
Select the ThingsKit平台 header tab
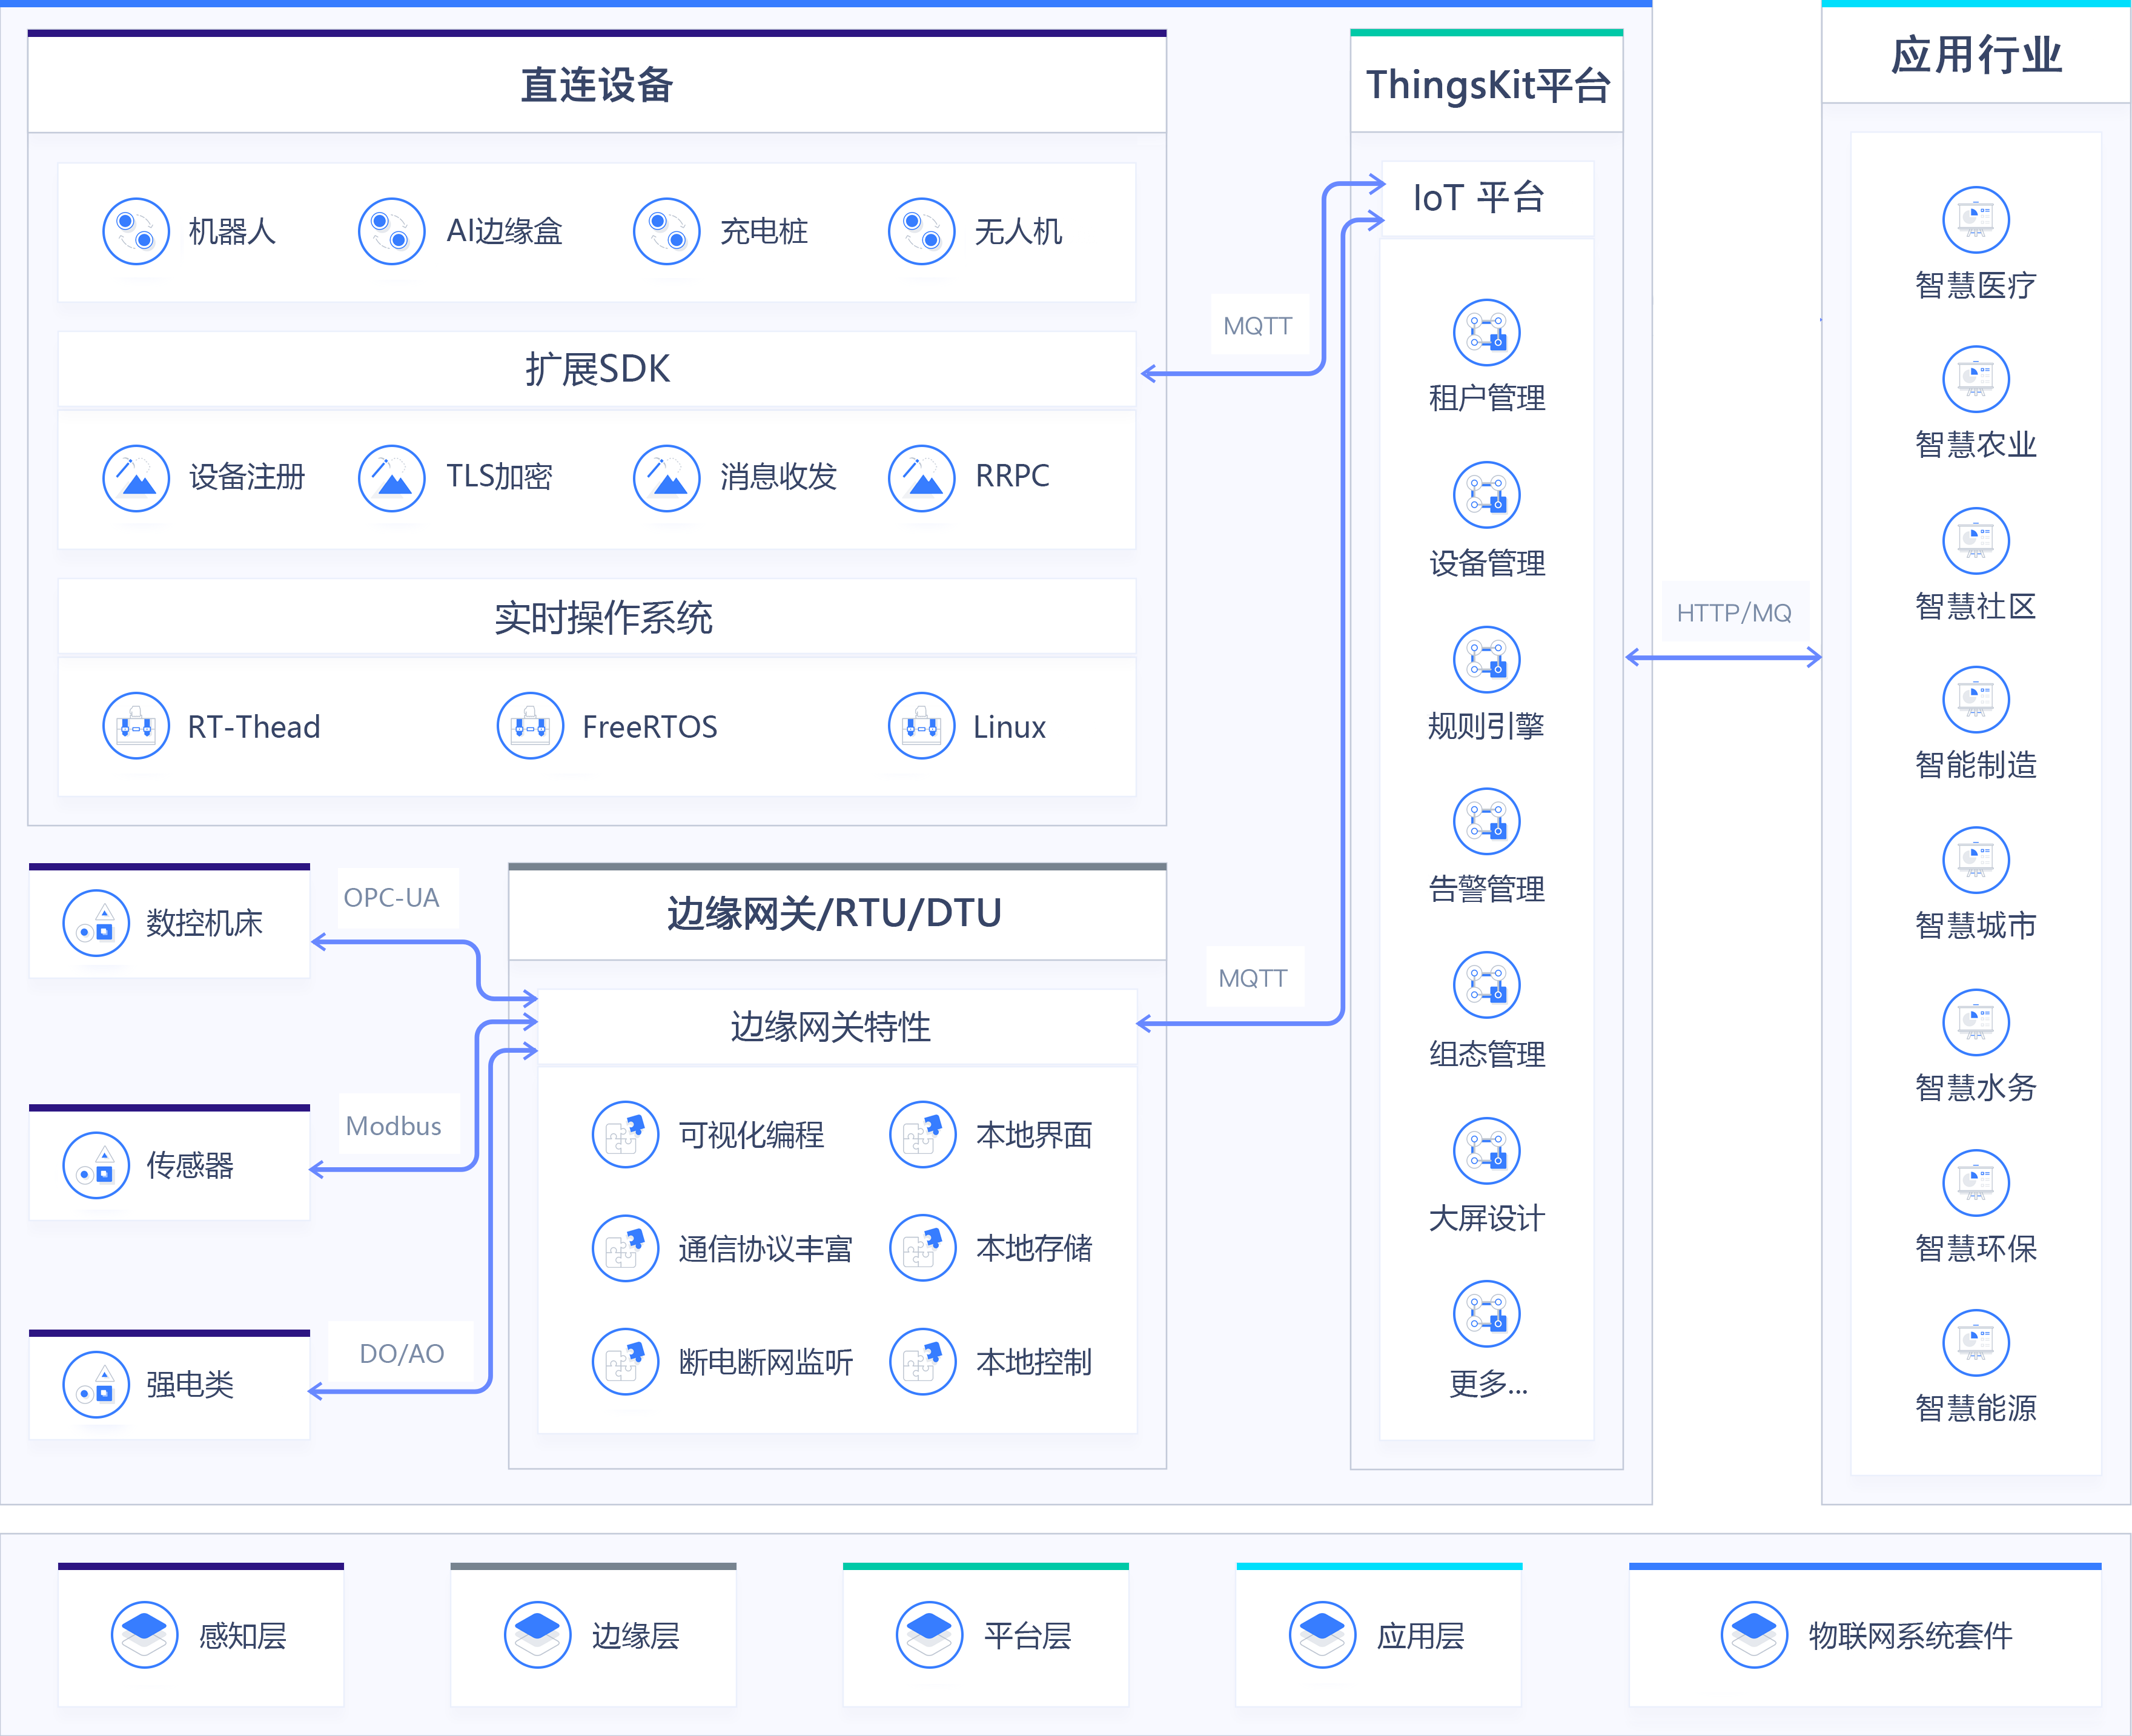point(1487,85)
